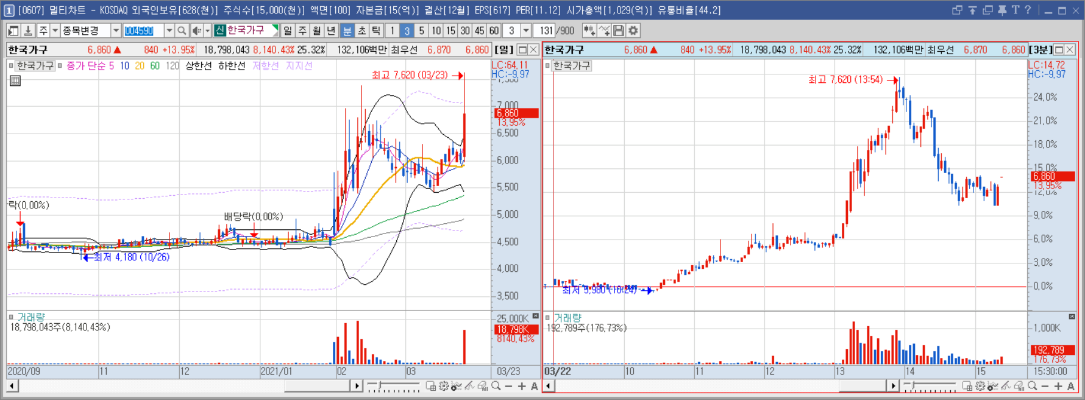The height and width of the screenshot is (400, 1085).
Task: Maximize the 3-minute chart pane
Action: [x=1059, y=49]
